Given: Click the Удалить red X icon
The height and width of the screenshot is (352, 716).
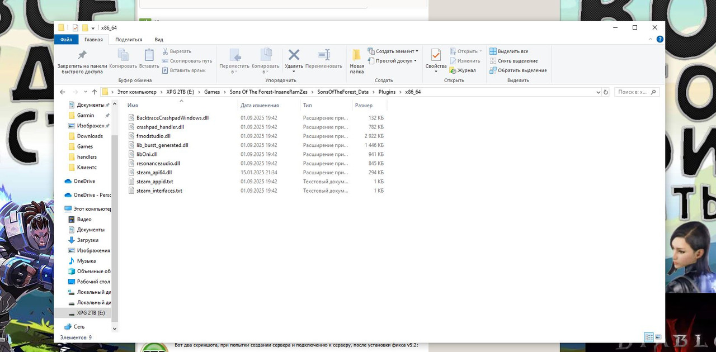Looking at the screenshot, I should (294, 55).
